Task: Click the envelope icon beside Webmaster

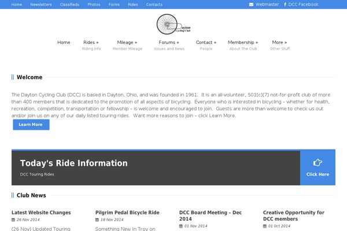Action: [251, 5]
